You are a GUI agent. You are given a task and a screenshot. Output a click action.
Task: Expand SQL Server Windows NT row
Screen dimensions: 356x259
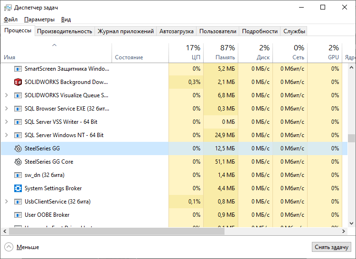click(7, 135)
